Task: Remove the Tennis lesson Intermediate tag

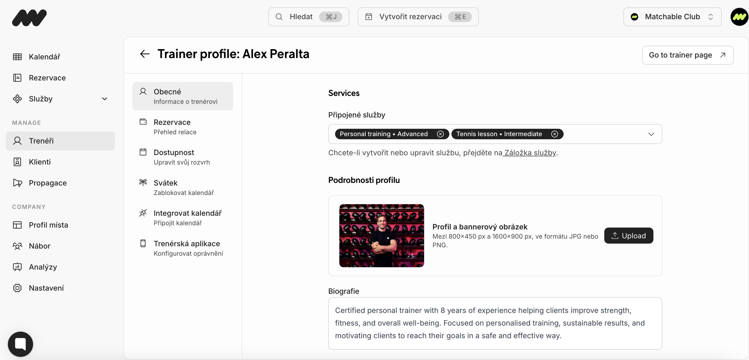Action: coord(554,134)
